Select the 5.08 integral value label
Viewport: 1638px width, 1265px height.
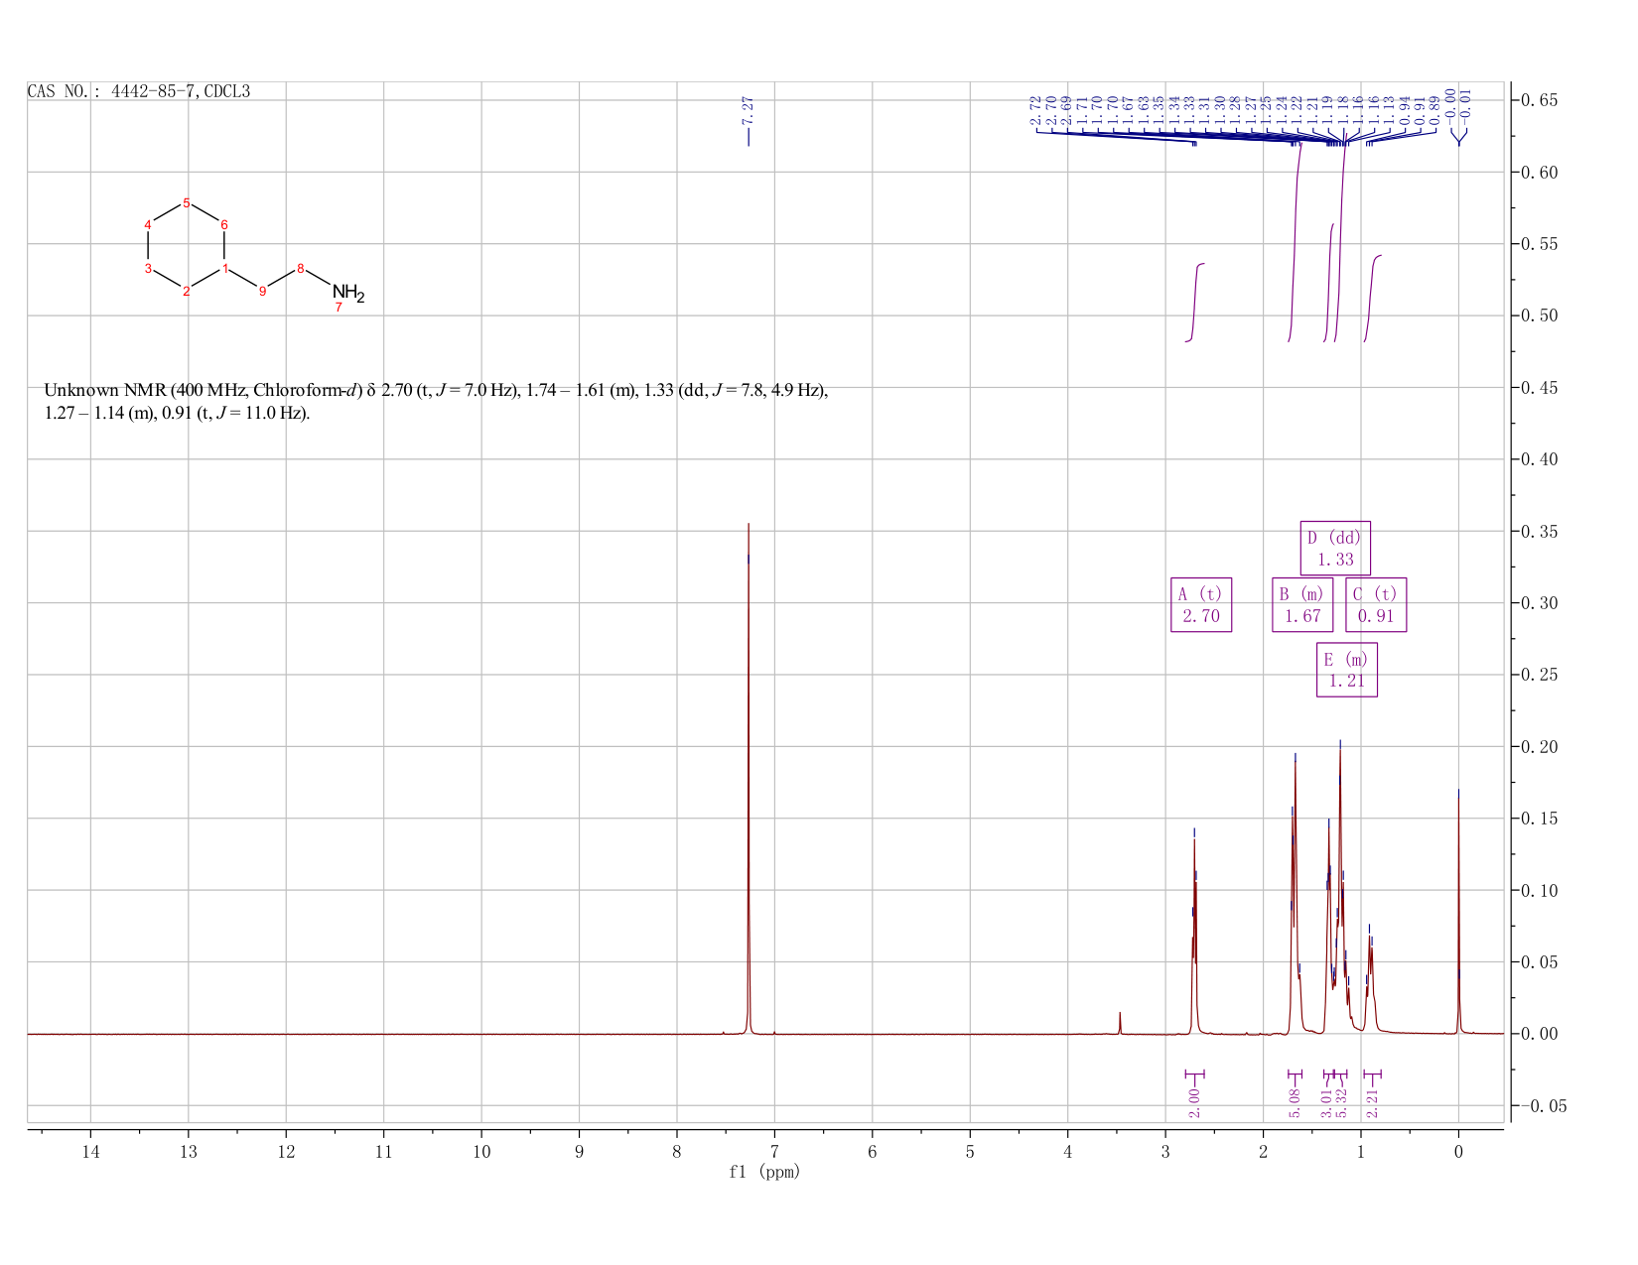1295,1103
